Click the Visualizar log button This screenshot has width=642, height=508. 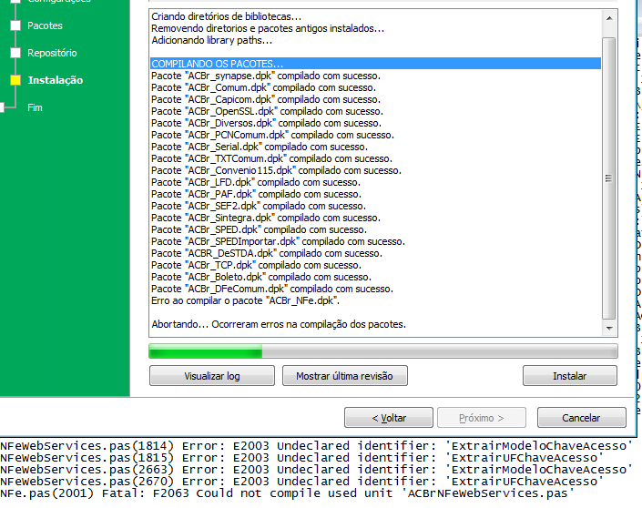coord(211,376)
